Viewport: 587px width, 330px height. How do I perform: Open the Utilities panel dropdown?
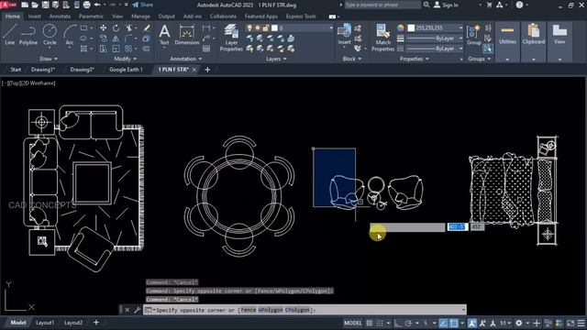click(507, 59)
